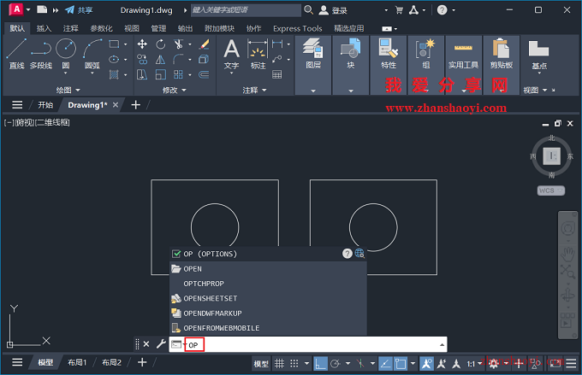The width and height of the screenshot is (582, 375).
Task: Open the 块 (Block) panel dropdown
Action: pos(351,91)
